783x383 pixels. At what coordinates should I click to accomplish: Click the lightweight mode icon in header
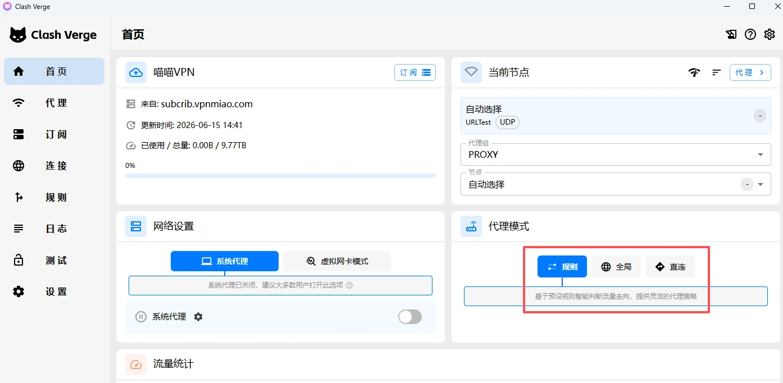(x=731, y=34)
